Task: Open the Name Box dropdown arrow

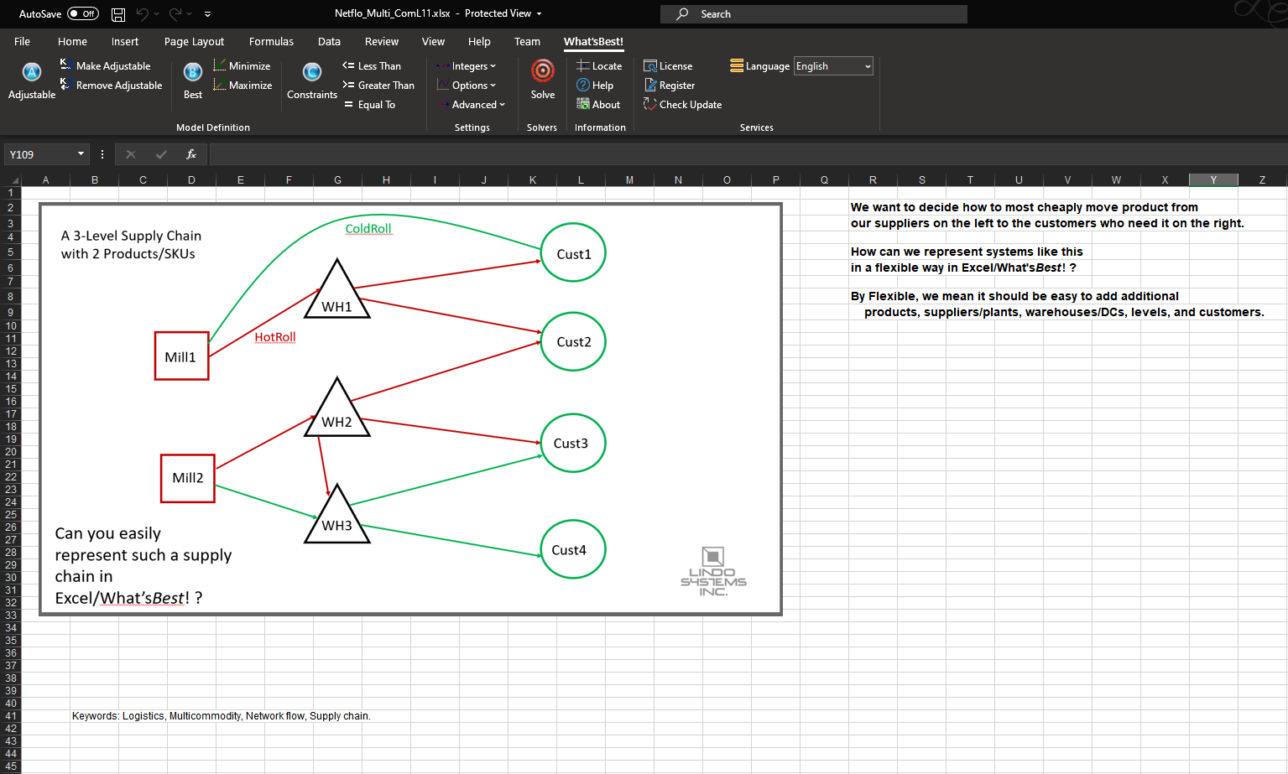Action: tap(81, 154)
